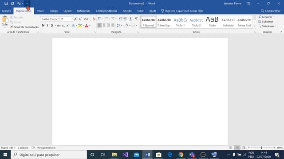Apply the yellow text highlight color
This screenshot has width=284, height=159.
[80, 26]
